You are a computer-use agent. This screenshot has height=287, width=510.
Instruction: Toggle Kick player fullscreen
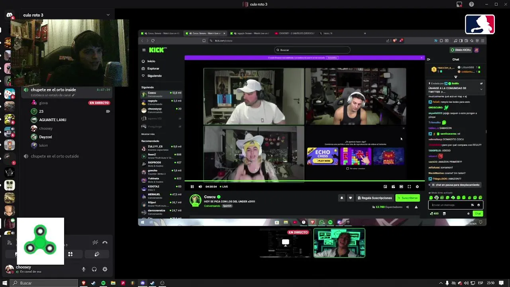(409, 187)
